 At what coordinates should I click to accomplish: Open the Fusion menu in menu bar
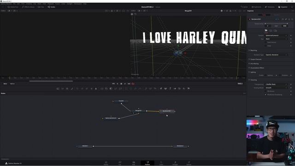58,4
